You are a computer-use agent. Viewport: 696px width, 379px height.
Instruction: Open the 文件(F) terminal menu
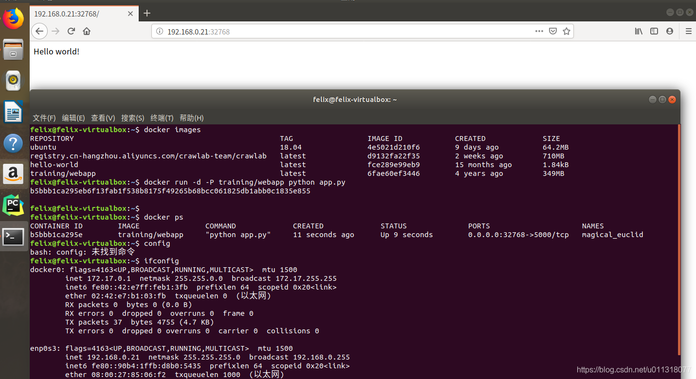click(44, 118)
